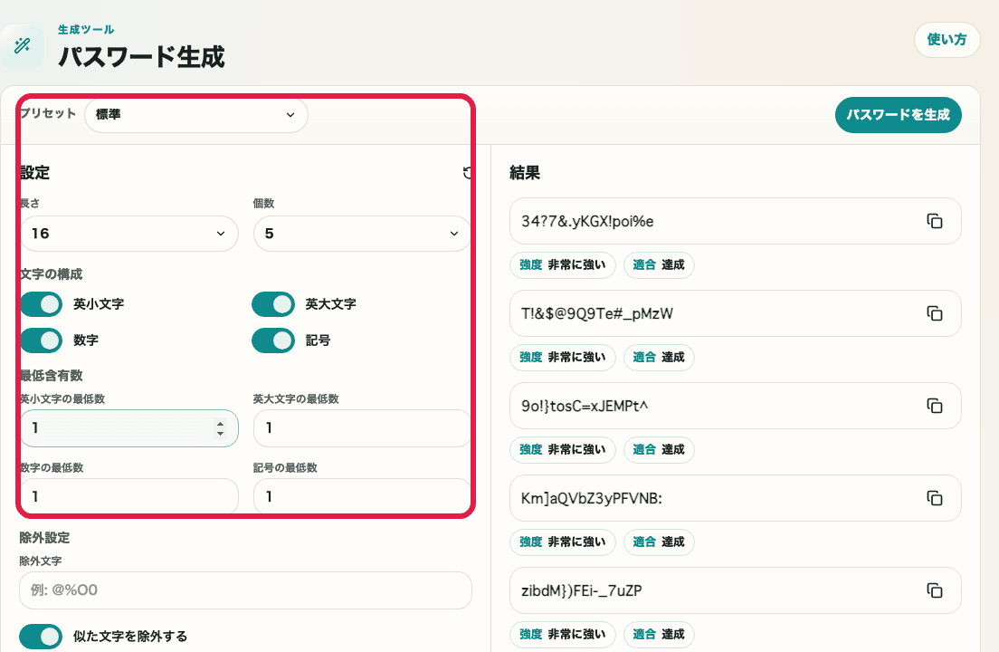Copy the password T!&$@9Q9Te#_pMzW

tap(935, 313)
